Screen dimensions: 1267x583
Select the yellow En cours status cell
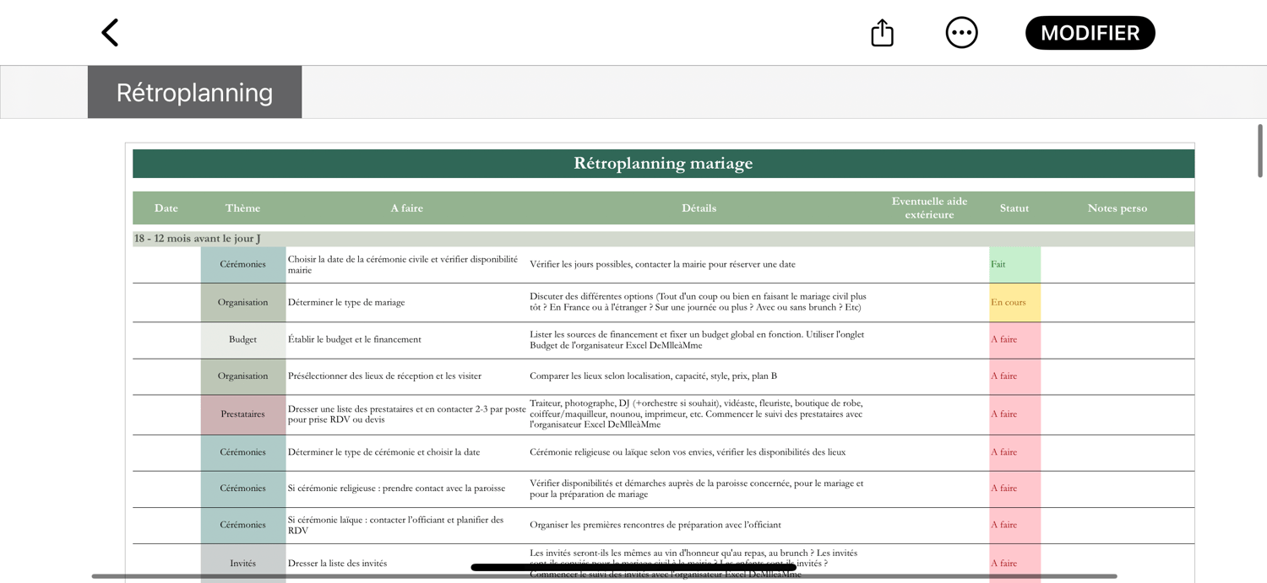pos(1014,302)
